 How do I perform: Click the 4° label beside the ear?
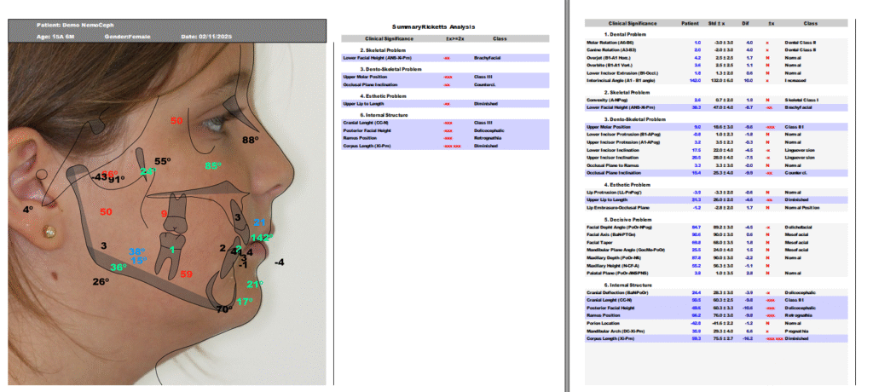(x=27, y=210)
